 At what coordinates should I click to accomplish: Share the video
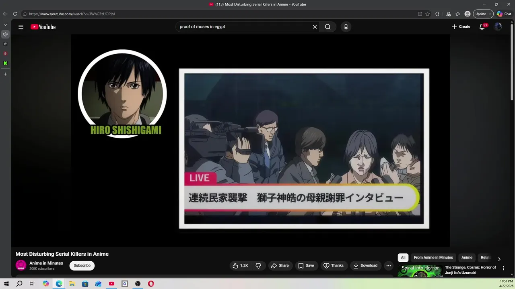[280, 266]
